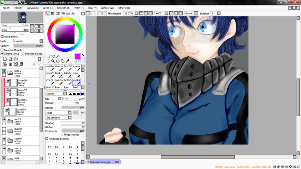Open the brush blend mode Normal dropdown

(65, 93)
